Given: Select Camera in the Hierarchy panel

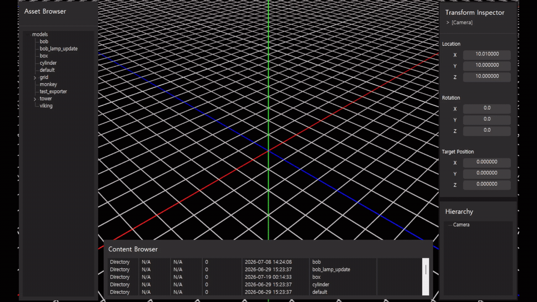Looking at the screenshot, I should click(x=461, y=225).
